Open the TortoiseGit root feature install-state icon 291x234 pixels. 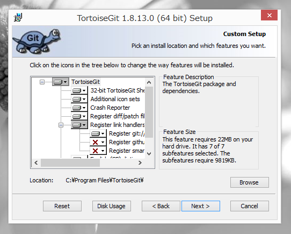click(x=61, y=82)
